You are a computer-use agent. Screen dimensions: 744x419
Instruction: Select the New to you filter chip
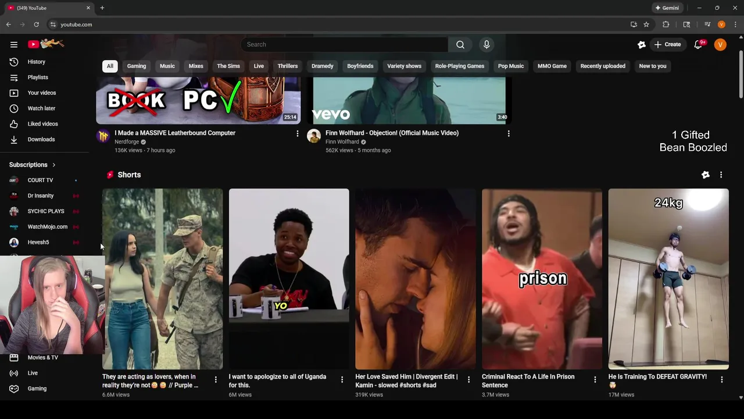(653, 66)
